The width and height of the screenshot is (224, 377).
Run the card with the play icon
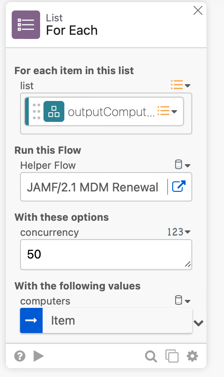tap(38, 356)
